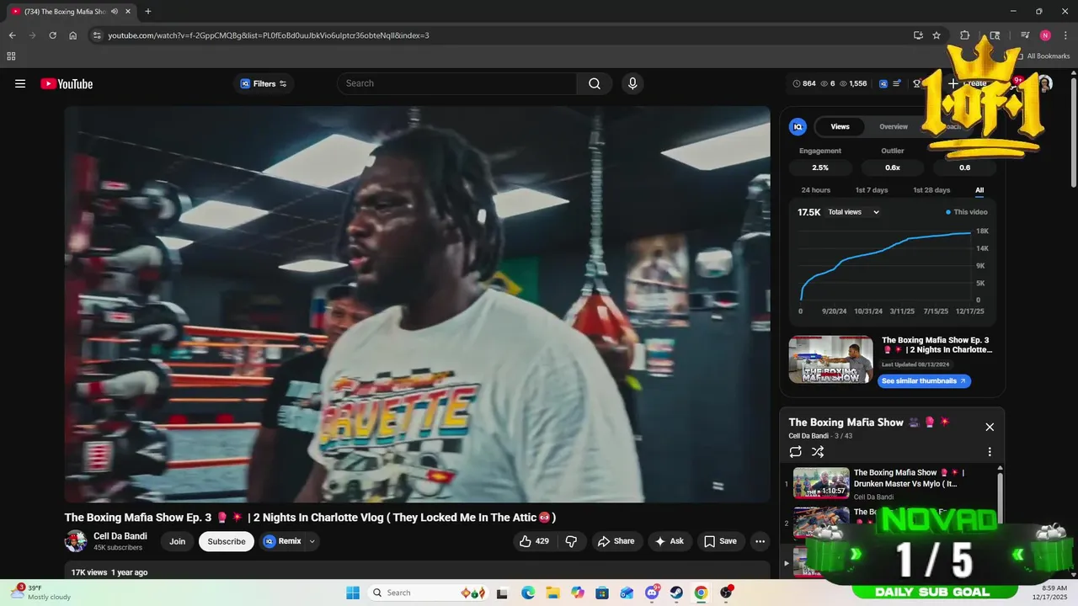Join the channel membership
Viewport: 1078px width, 606px height.
177,541
